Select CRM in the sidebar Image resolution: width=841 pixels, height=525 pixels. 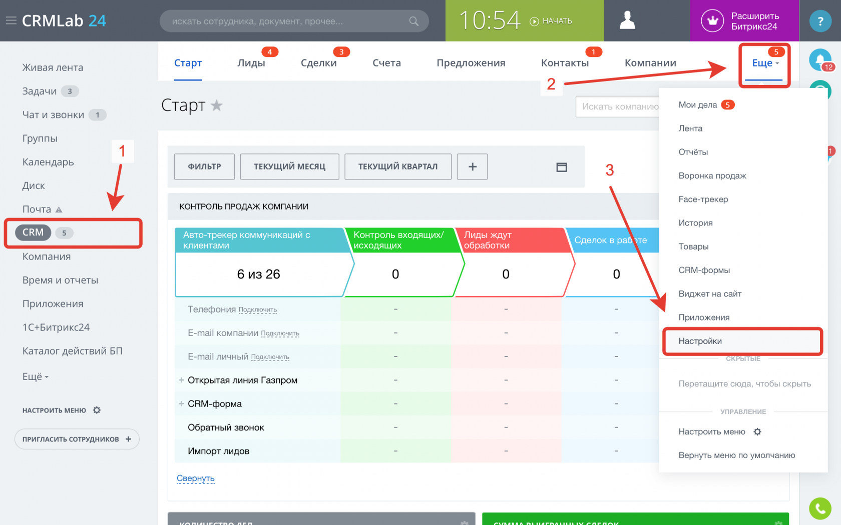point(33,232)
